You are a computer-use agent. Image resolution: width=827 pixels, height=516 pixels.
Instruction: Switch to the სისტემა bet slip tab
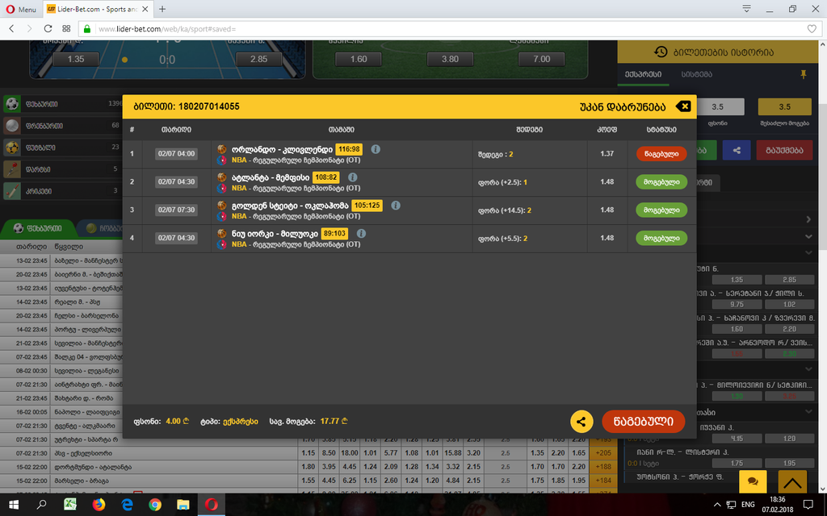click(x=697, y=75)
